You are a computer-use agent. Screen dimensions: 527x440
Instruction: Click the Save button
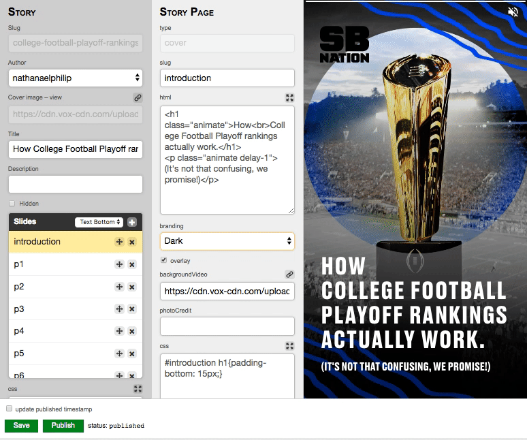[x=21, y=426]
